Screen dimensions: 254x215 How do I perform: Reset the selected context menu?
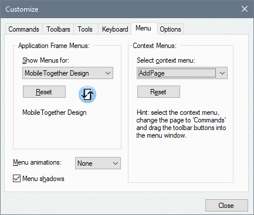coord(158,91)
